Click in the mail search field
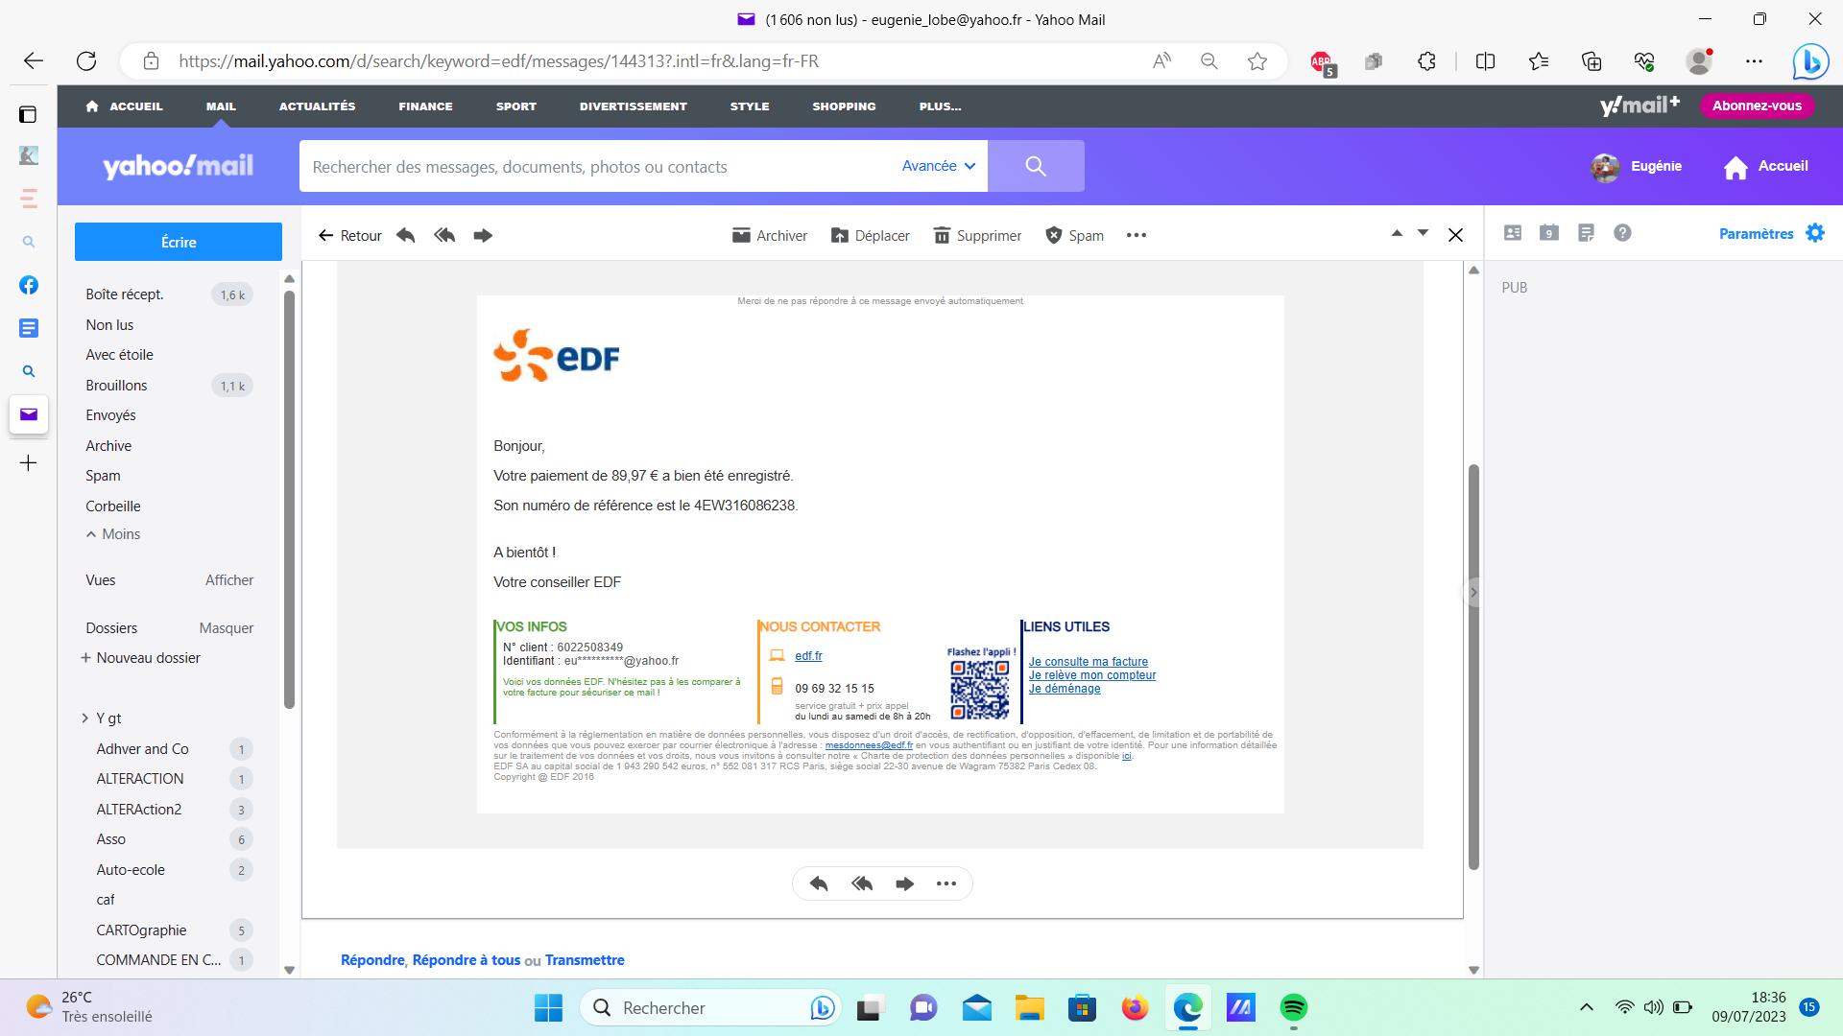The image size is (1843, 1036). point(595,167)
